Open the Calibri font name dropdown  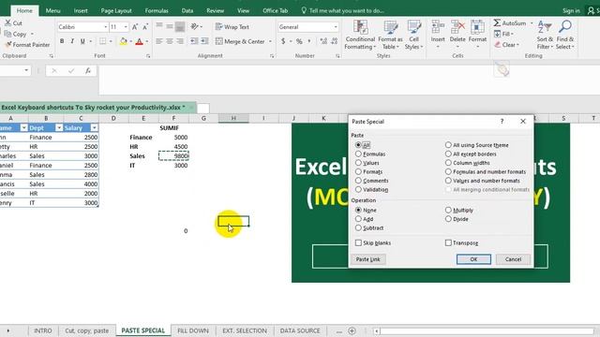tap(106, 27)
